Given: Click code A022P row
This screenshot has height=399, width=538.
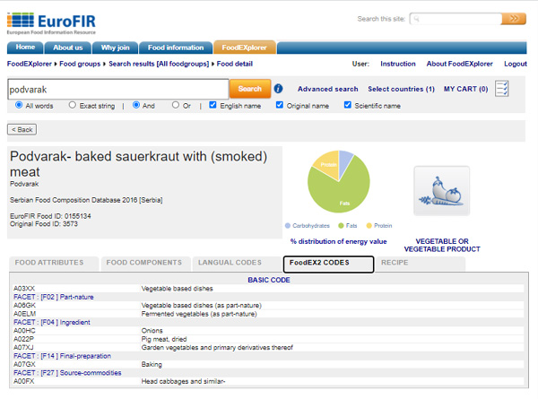Looking at the screenshot, I should 268,339.
